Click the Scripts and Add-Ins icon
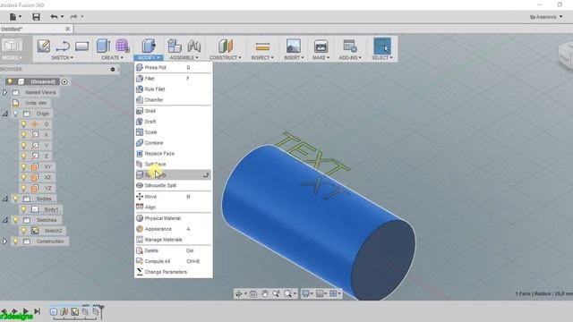This screenshot has height=322, width=573. 350,46
